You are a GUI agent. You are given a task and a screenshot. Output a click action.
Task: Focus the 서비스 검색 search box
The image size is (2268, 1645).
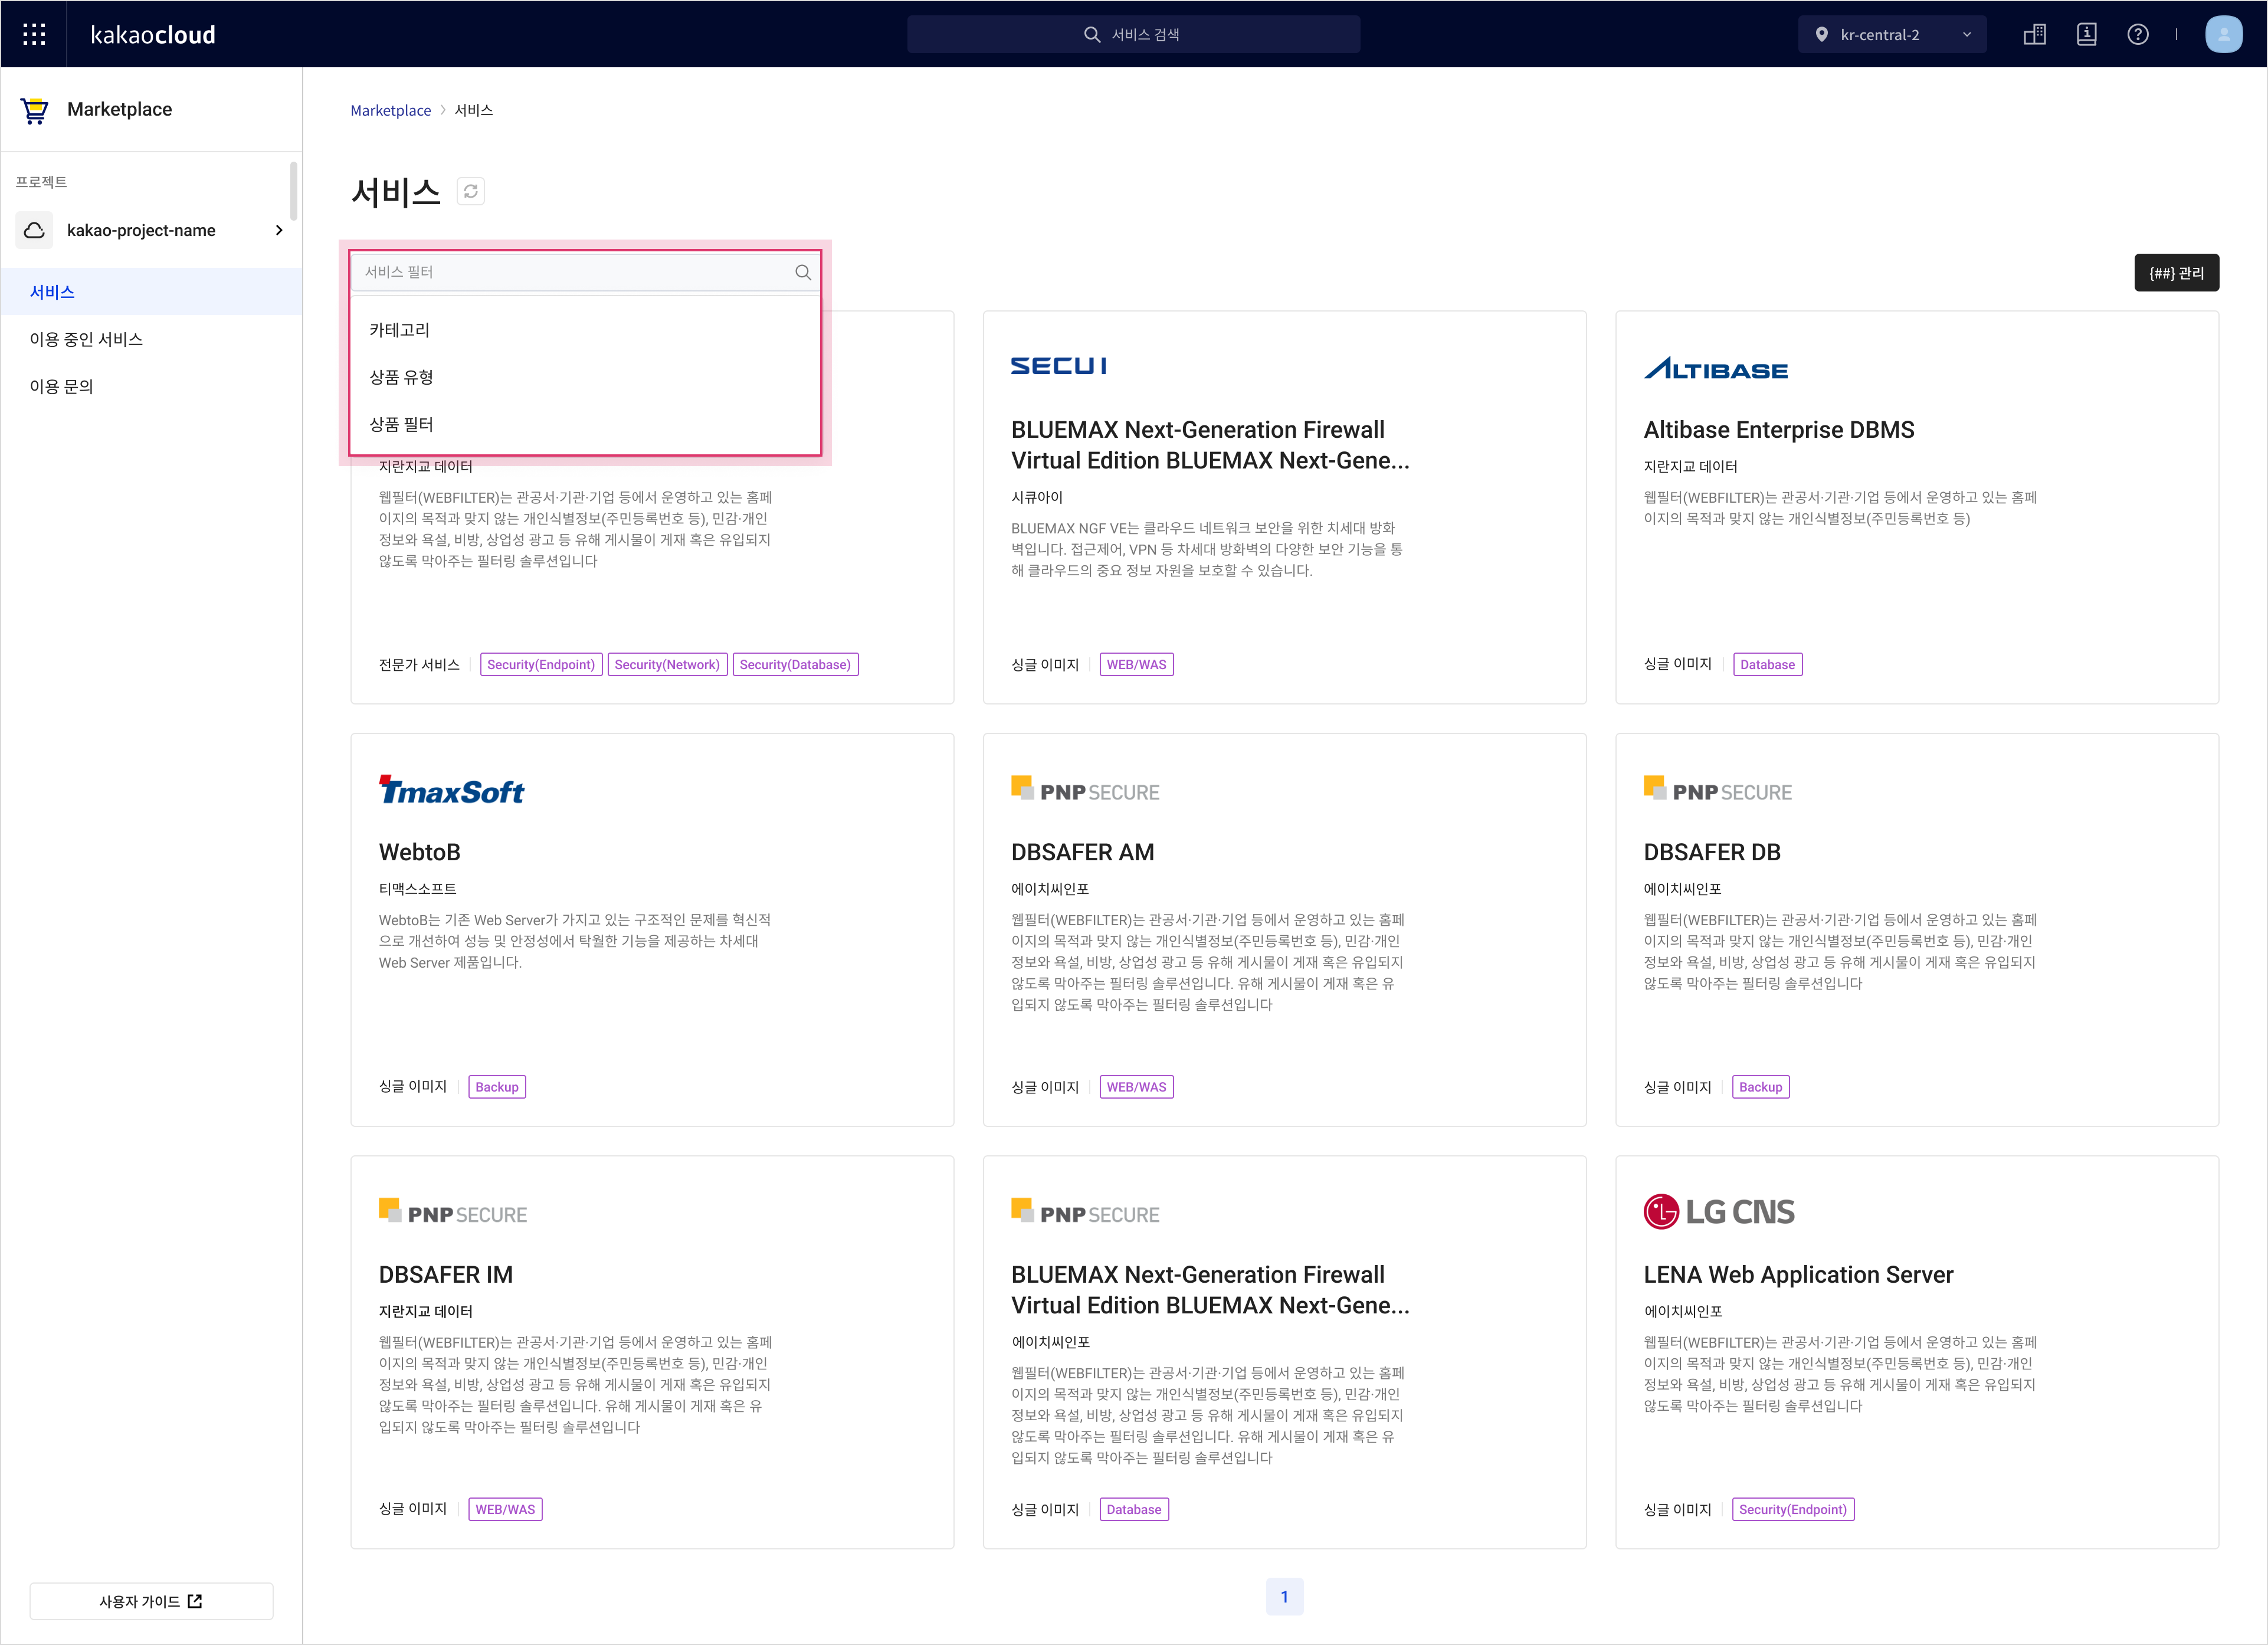click(x=1133, y=34)
